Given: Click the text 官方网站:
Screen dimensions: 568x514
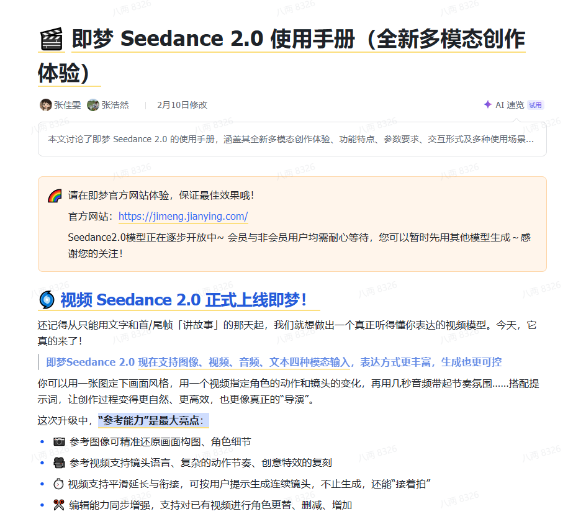Looking at the screenshot, I should pyautogui.click(x=91, y=217).
